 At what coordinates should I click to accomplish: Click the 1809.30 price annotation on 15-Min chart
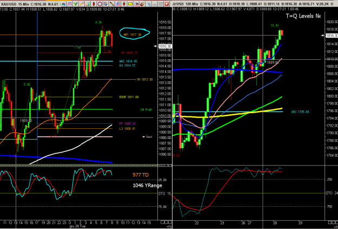[x=26, y=121]
